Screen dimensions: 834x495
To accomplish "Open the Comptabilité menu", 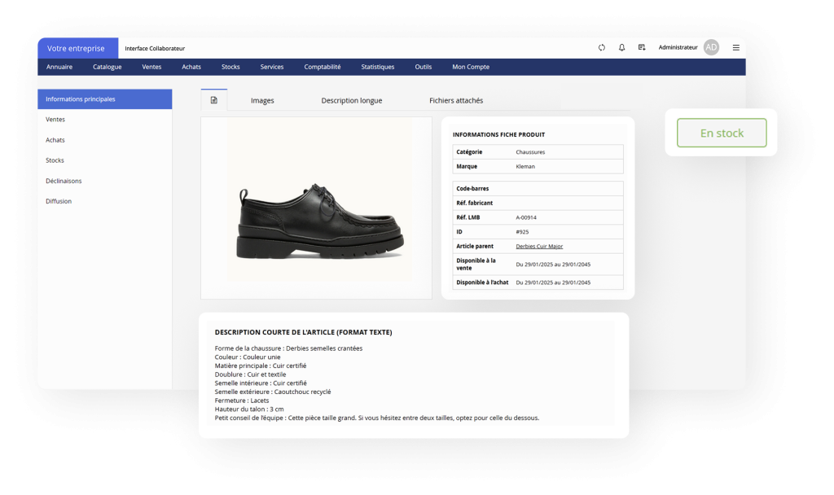I will 323,67.
